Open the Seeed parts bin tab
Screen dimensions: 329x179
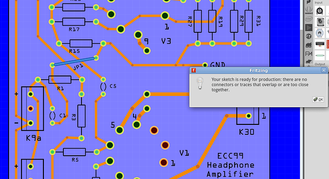[x=308, y=10]
